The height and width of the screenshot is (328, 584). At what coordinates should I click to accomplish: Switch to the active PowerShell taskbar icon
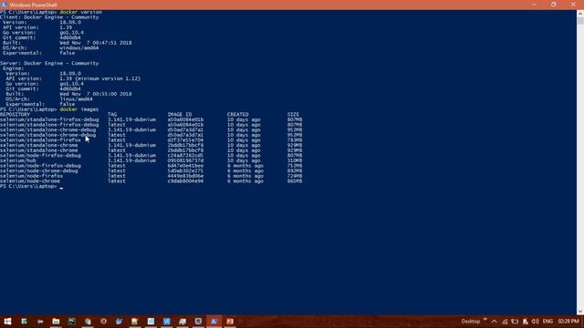pos(214,321)
